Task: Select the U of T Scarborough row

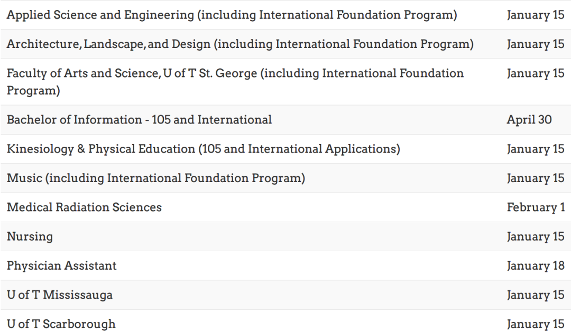Action: [x=285, y=323]
